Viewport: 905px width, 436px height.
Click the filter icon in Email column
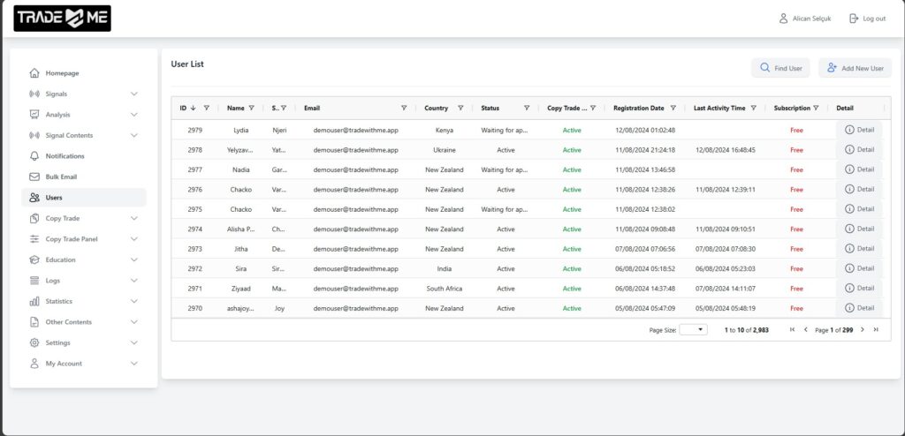click(404, 108)
